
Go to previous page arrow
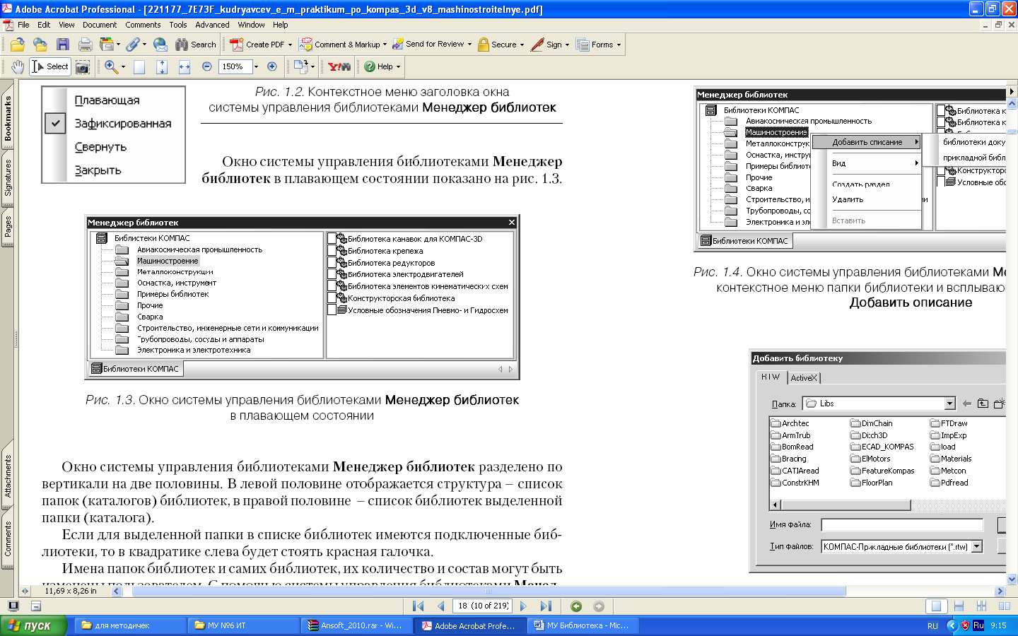point(441,606)
